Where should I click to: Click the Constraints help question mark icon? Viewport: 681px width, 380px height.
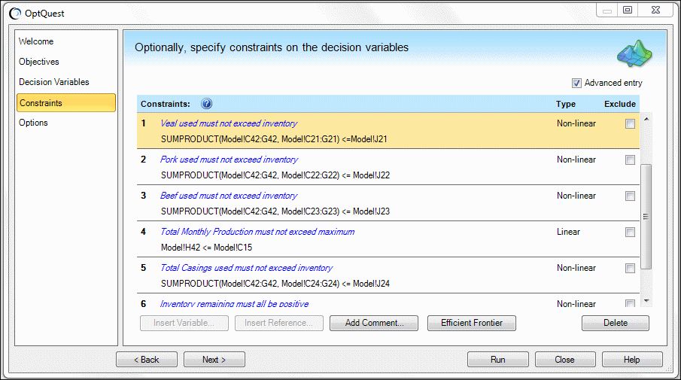click(x=207, y=104)
